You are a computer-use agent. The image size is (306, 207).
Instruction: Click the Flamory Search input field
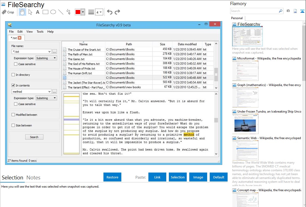coord(254,11)
